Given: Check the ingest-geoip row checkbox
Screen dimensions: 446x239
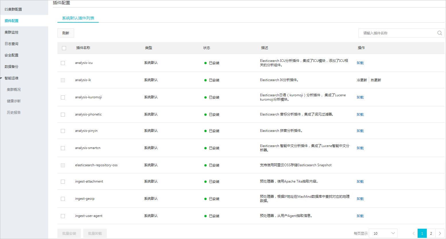Looking at the screenshot, I should pyautogui.click(x=63, y=199).
